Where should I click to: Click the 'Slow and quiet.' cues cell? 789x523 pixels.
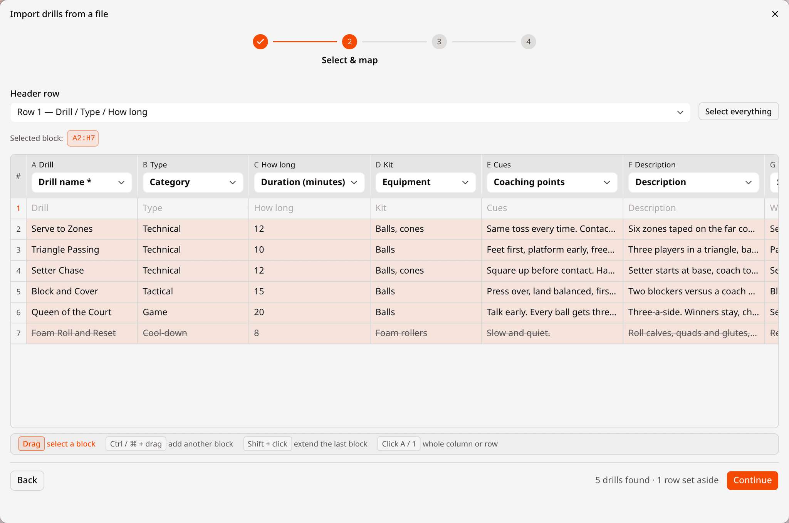click(x=552, y=333)
